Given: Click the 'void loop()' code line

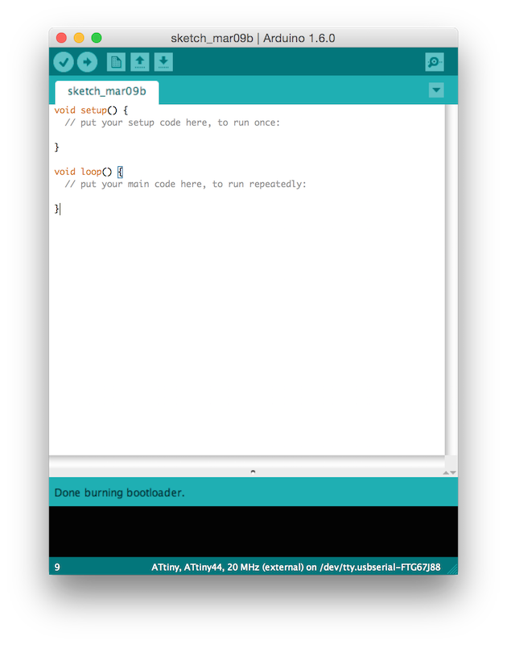Looking at the screenshot, I should [89, 172].
